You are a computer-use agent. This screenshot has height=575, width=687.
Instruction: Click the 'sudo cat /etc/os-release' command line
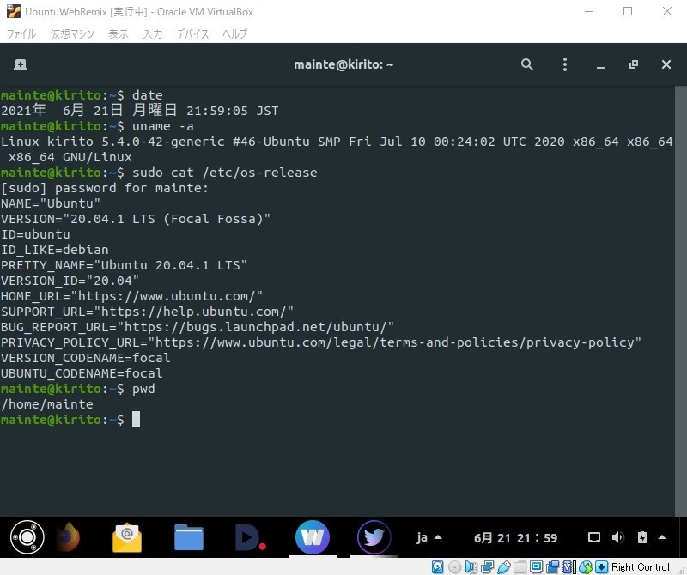[159, 172]
